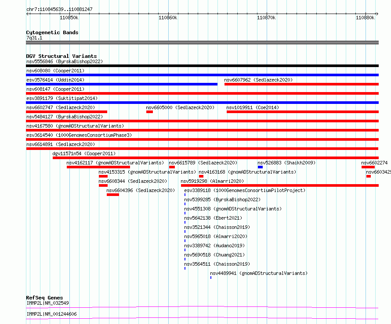
Task: Select the blue bar under esv3576414
Action: pyautogui.click(x=122, y=84)
